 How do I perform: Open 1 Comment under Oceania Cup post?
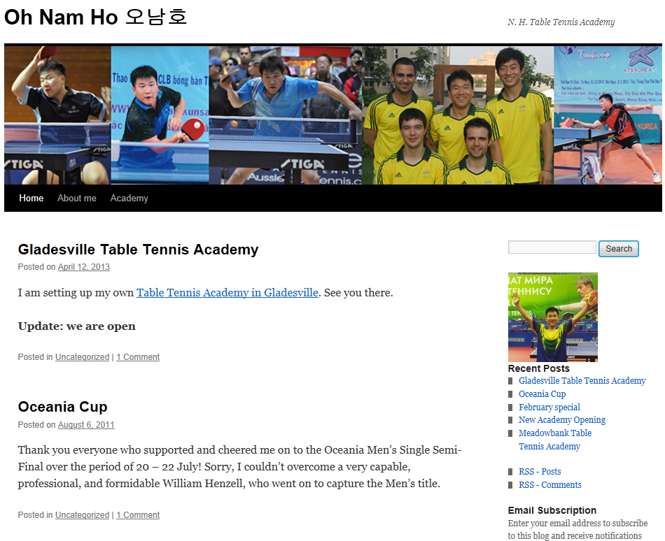[138, 514]
